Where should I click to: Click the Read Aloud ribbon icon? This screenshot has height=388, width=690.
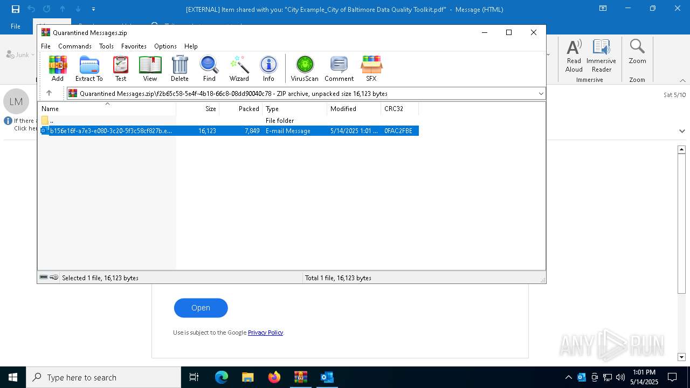[x=574, y=56]
